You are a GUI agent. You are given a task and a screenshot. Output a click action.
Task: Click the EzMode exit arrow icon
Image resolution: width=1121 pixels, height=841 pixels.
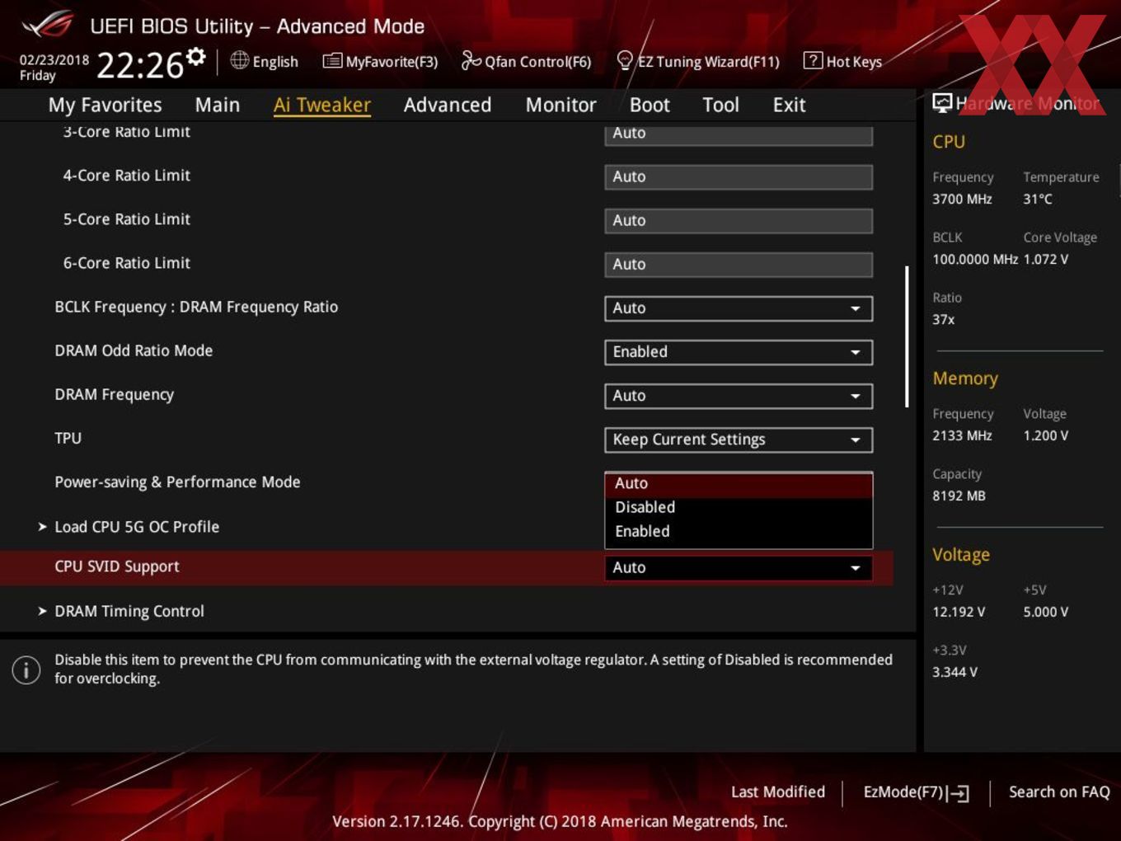click(958, 793)
